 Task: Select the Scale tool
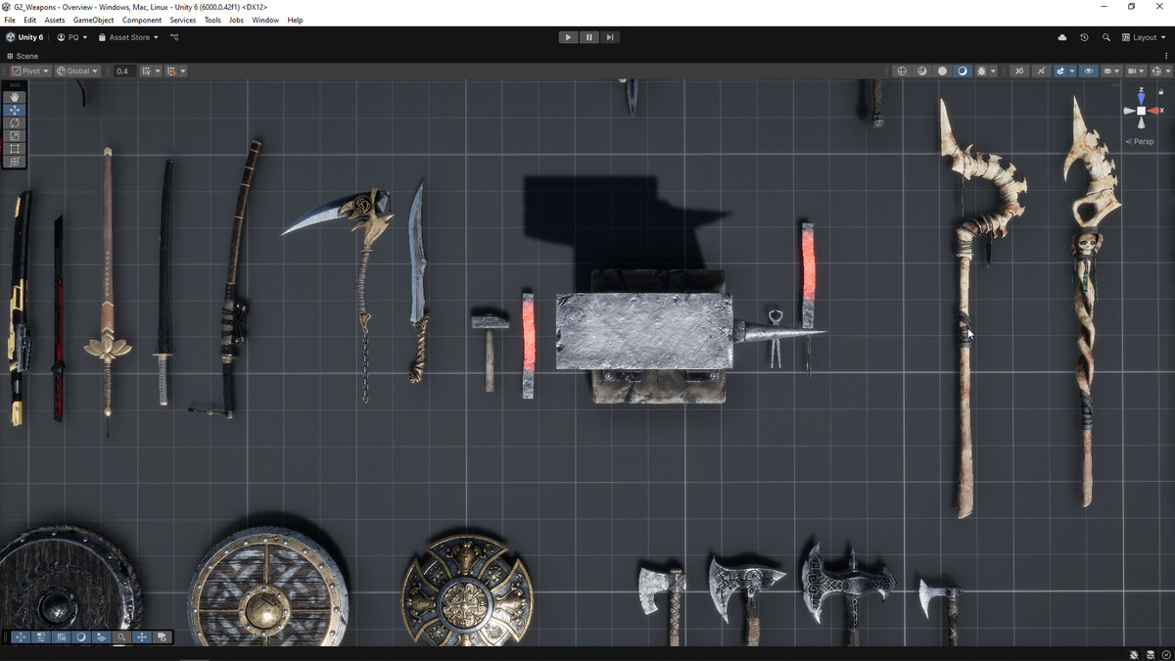click(x=15, y=135)
